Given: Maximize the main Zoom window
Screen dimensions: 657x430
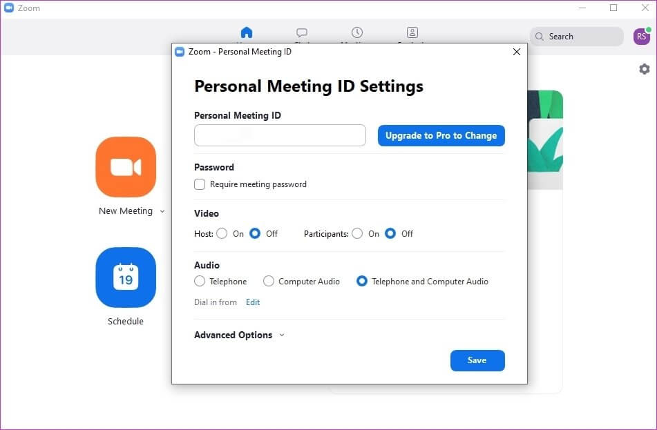Looking at the screenshot, I should (613, 8).
